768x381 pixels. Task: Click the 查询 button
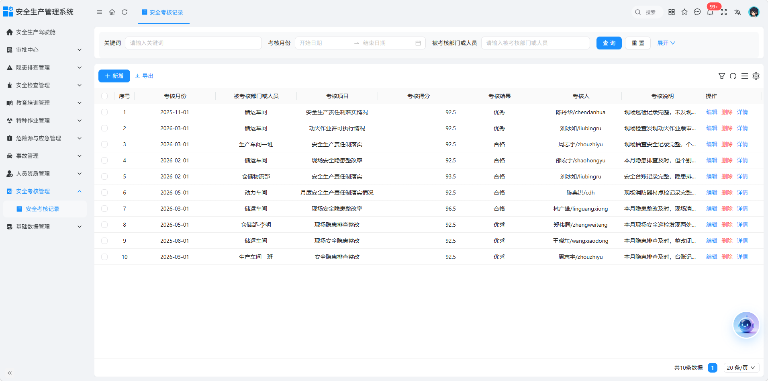coord(609,43)
